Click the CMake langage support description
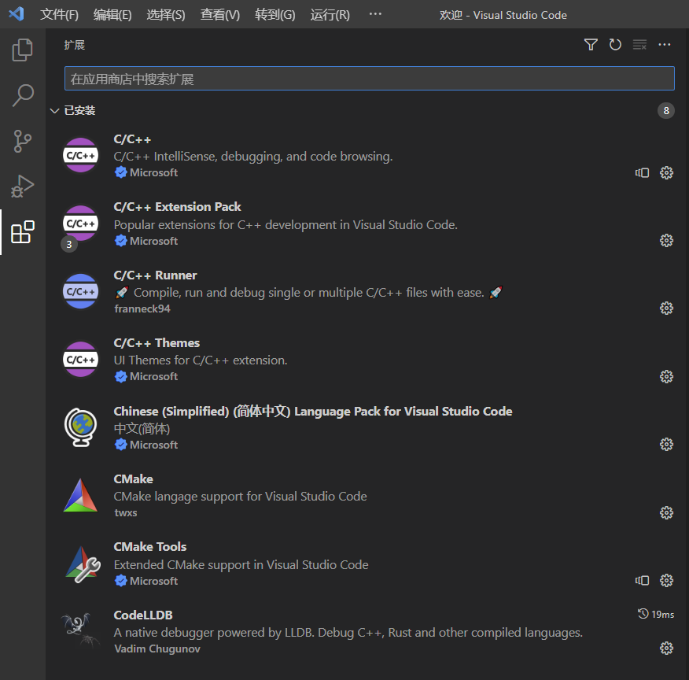Image resolution: width=689 pixels, height=680 pixels. [x=241, y=497]
